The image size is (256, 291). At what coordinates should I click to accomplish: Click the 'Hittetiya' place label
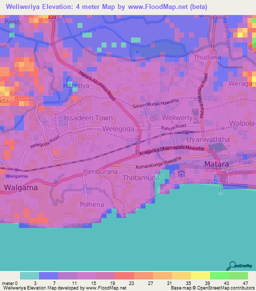[76, 85]
